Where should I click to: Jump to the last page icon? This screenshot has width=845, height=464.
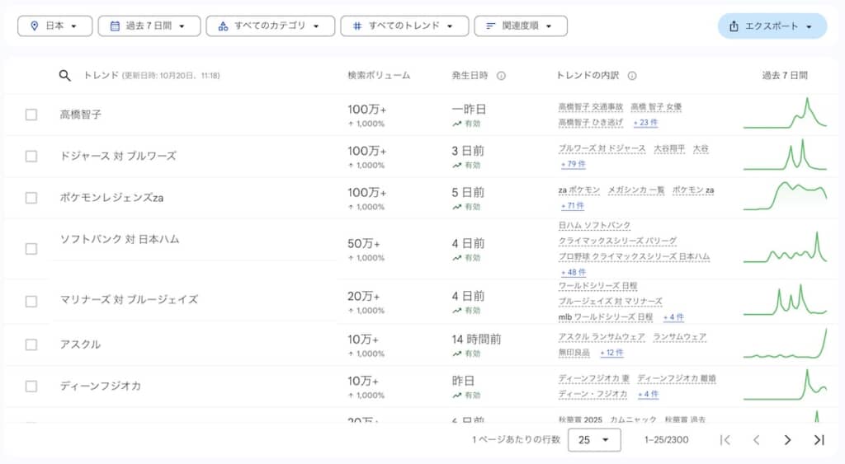click(x=819, y=440)
